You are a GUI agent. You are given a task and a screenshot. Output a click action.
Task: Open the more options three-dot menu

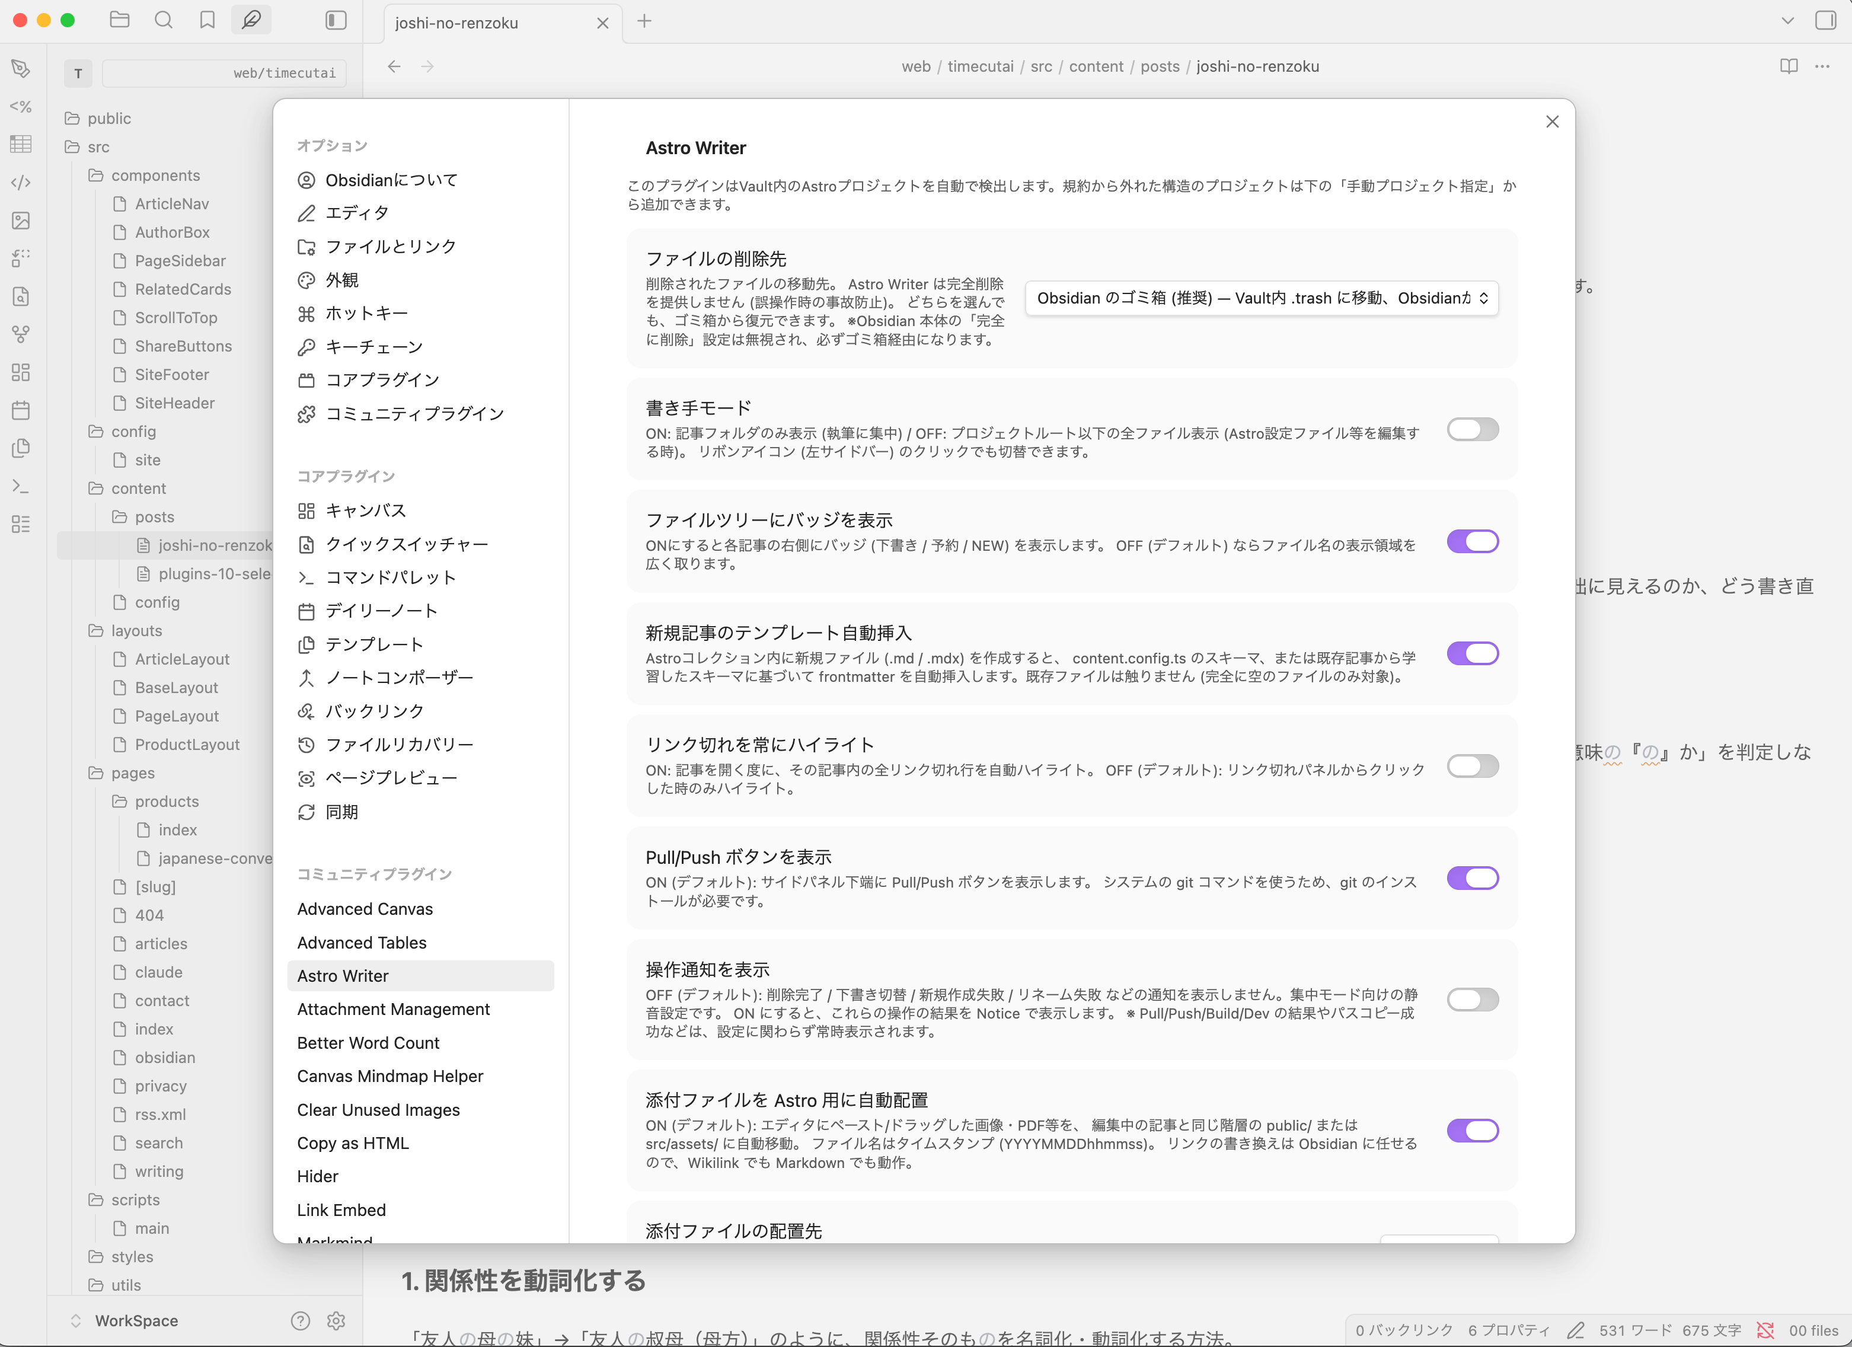[1822, 66]
